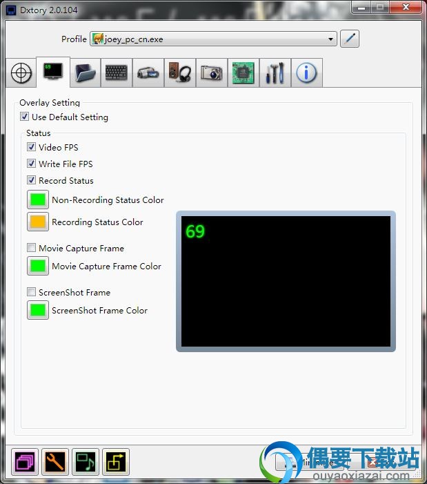Open the speaker and headphones audio tab
This screenshot has width=427, height=484.
(180, 73)
